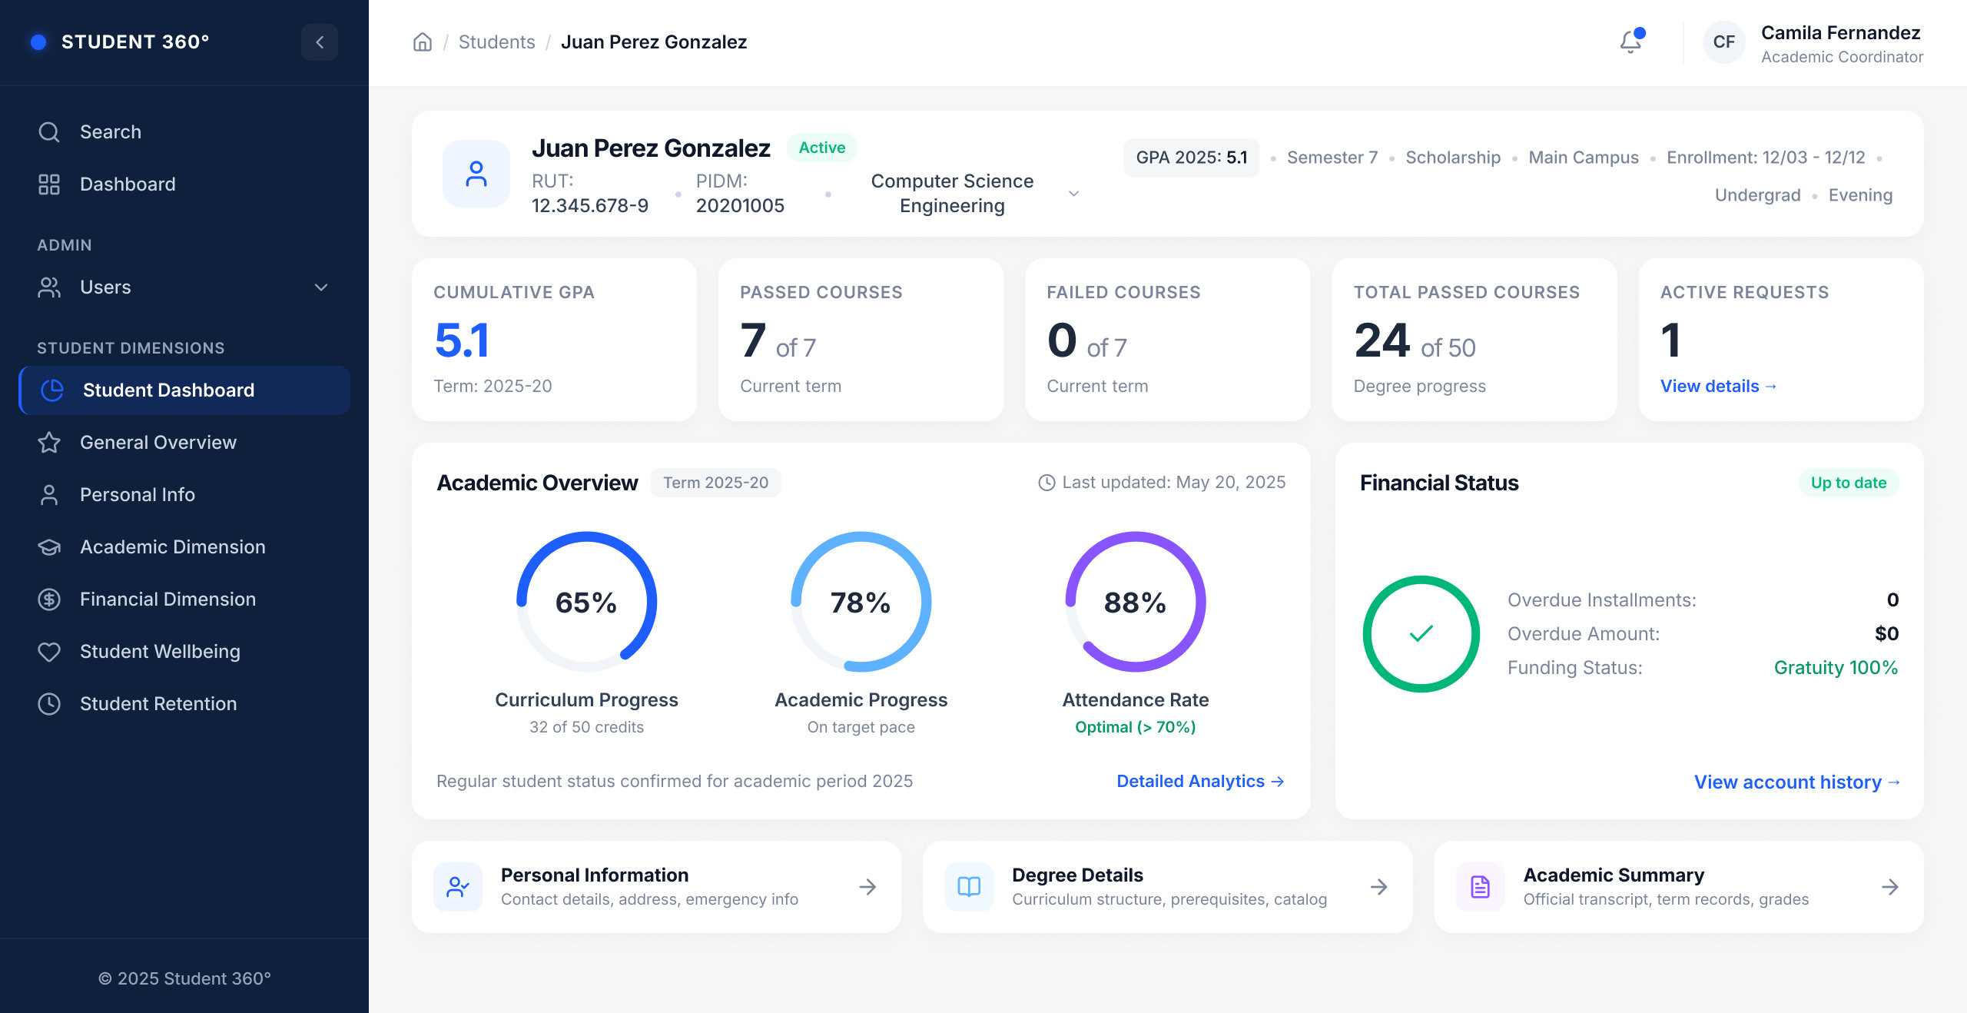Click the Academic Dimension graduation cap icon

tap(49, 547)
